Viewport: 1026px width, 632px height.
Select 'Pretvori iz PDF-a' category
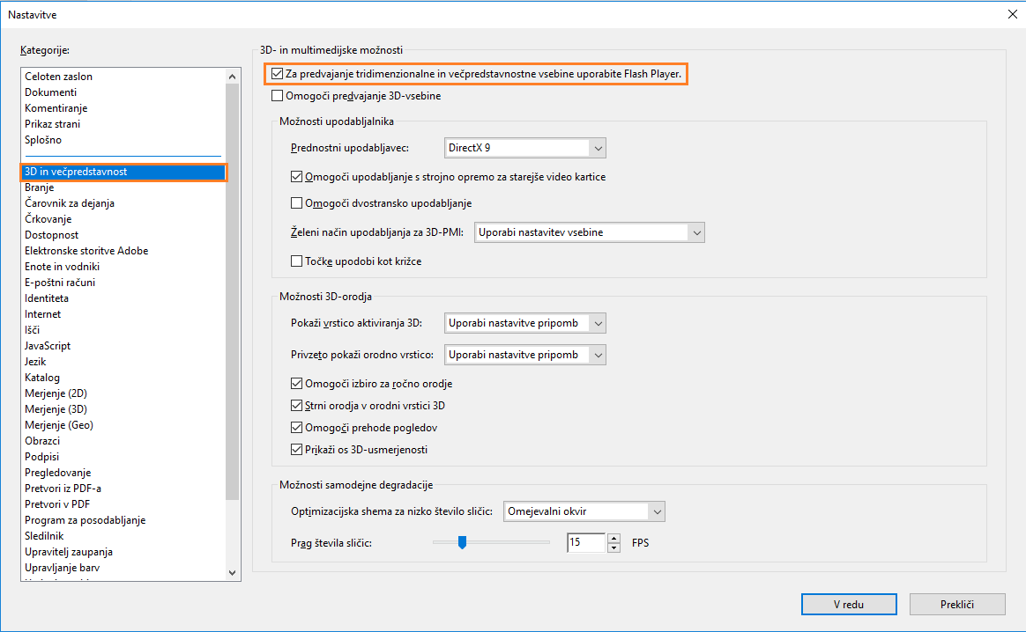[x=123, y=489]
